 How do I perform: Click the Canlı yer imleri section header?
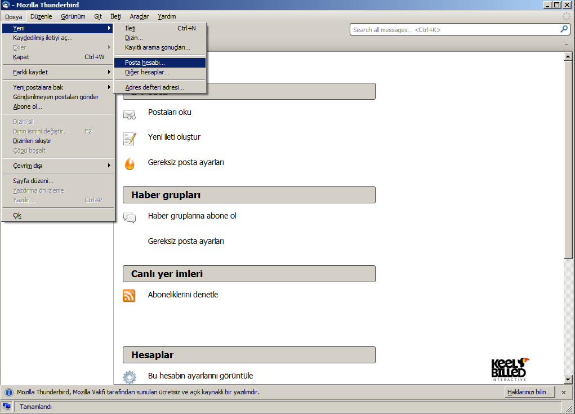point(249,274)
